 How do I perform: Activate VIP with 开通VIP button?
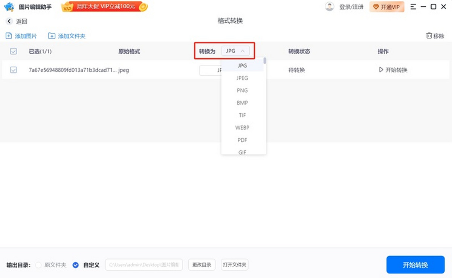387,7
